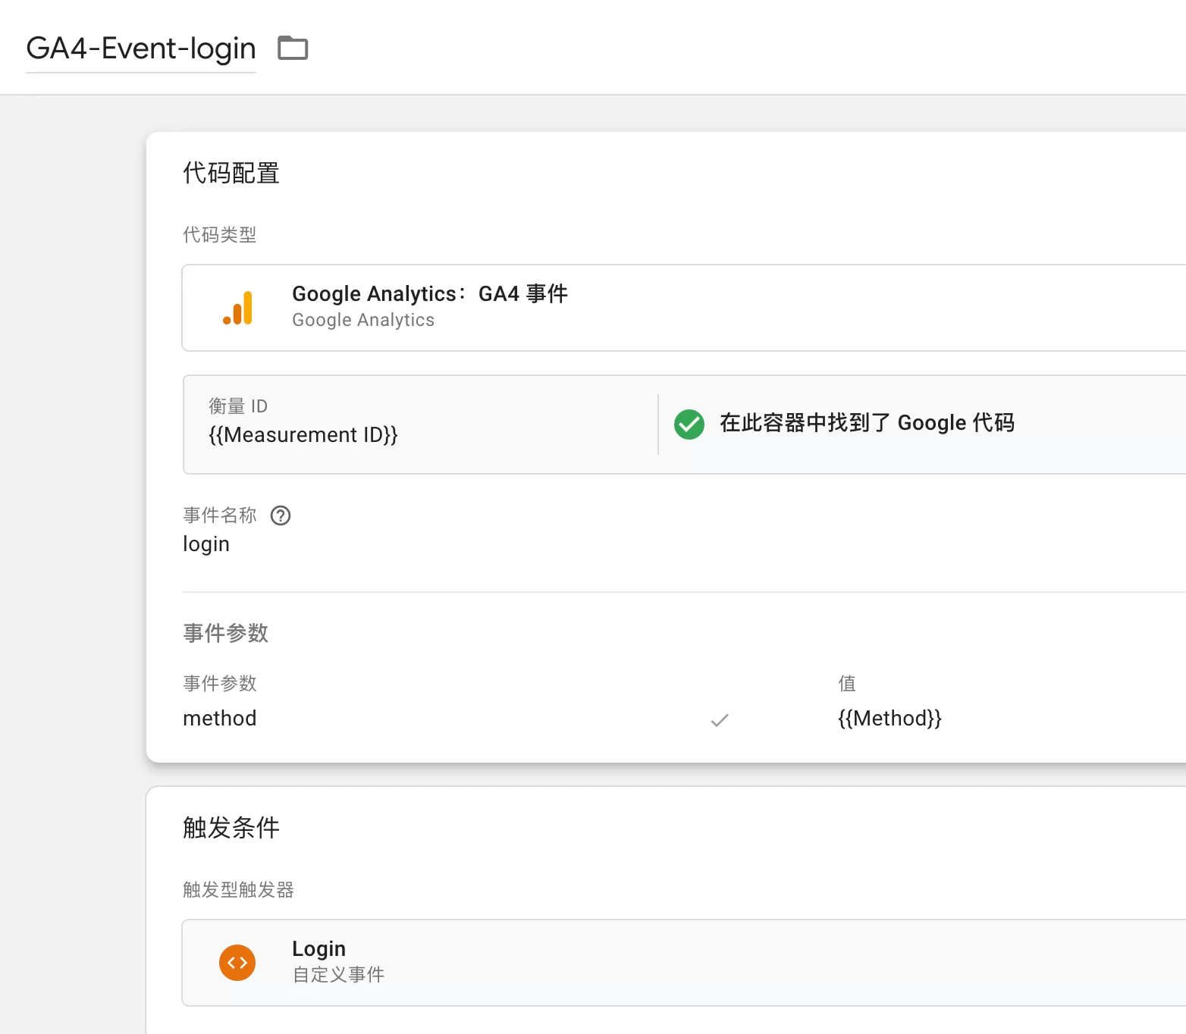This screenshot has height=1034, width=1186.
Task: Click the Google Analytics bar chart icon
Action: [x=238, y=308]
